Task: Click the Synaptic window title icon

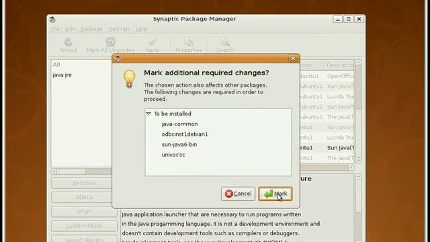Action: (x=52, y=19)
